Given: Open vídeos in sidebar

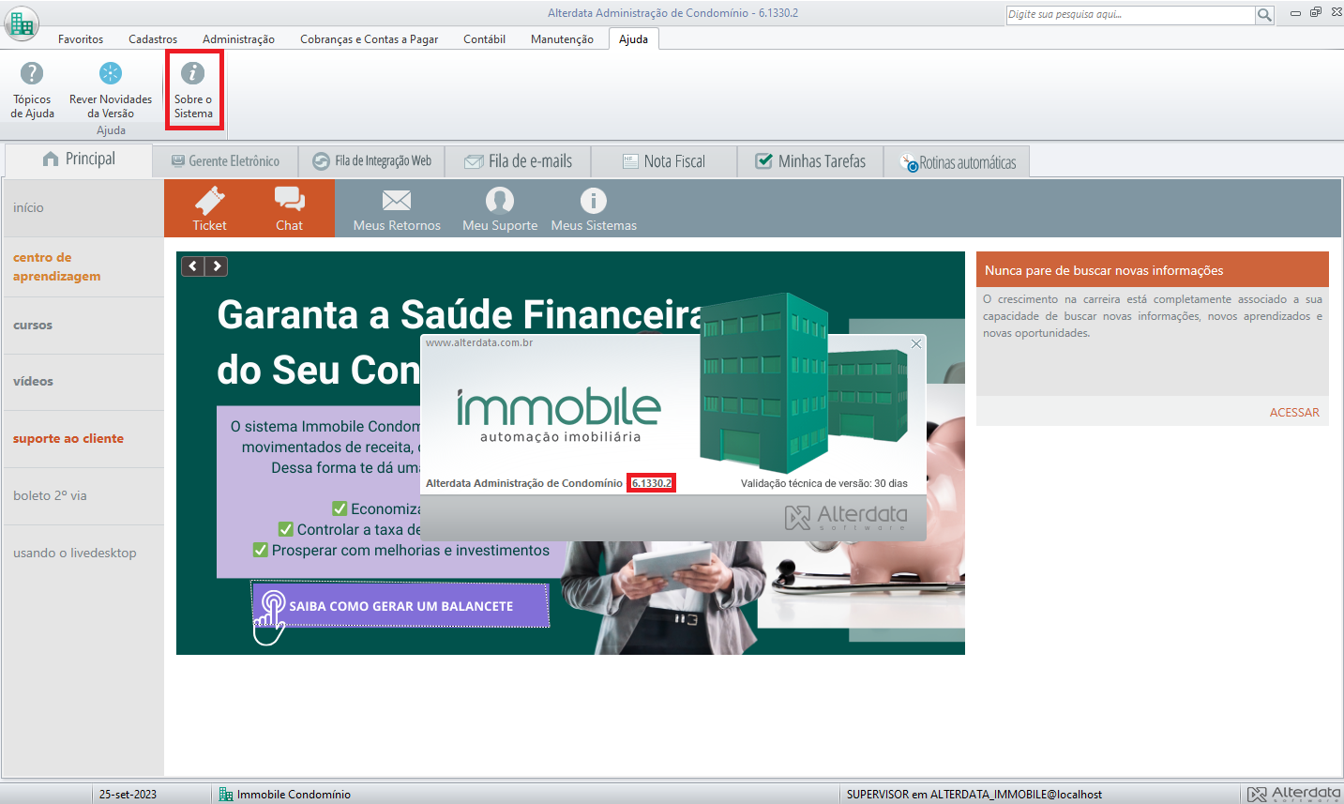Looking at the screenshot, I should [x=83, y=382].
